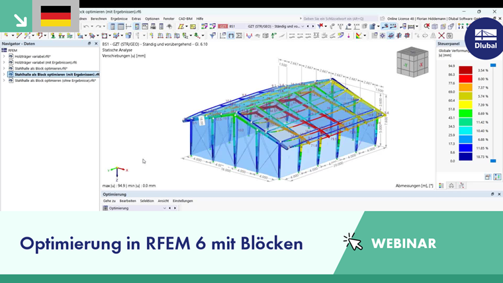Click the solid box view icon
The image size is (503, 283).
pos(435,26)
